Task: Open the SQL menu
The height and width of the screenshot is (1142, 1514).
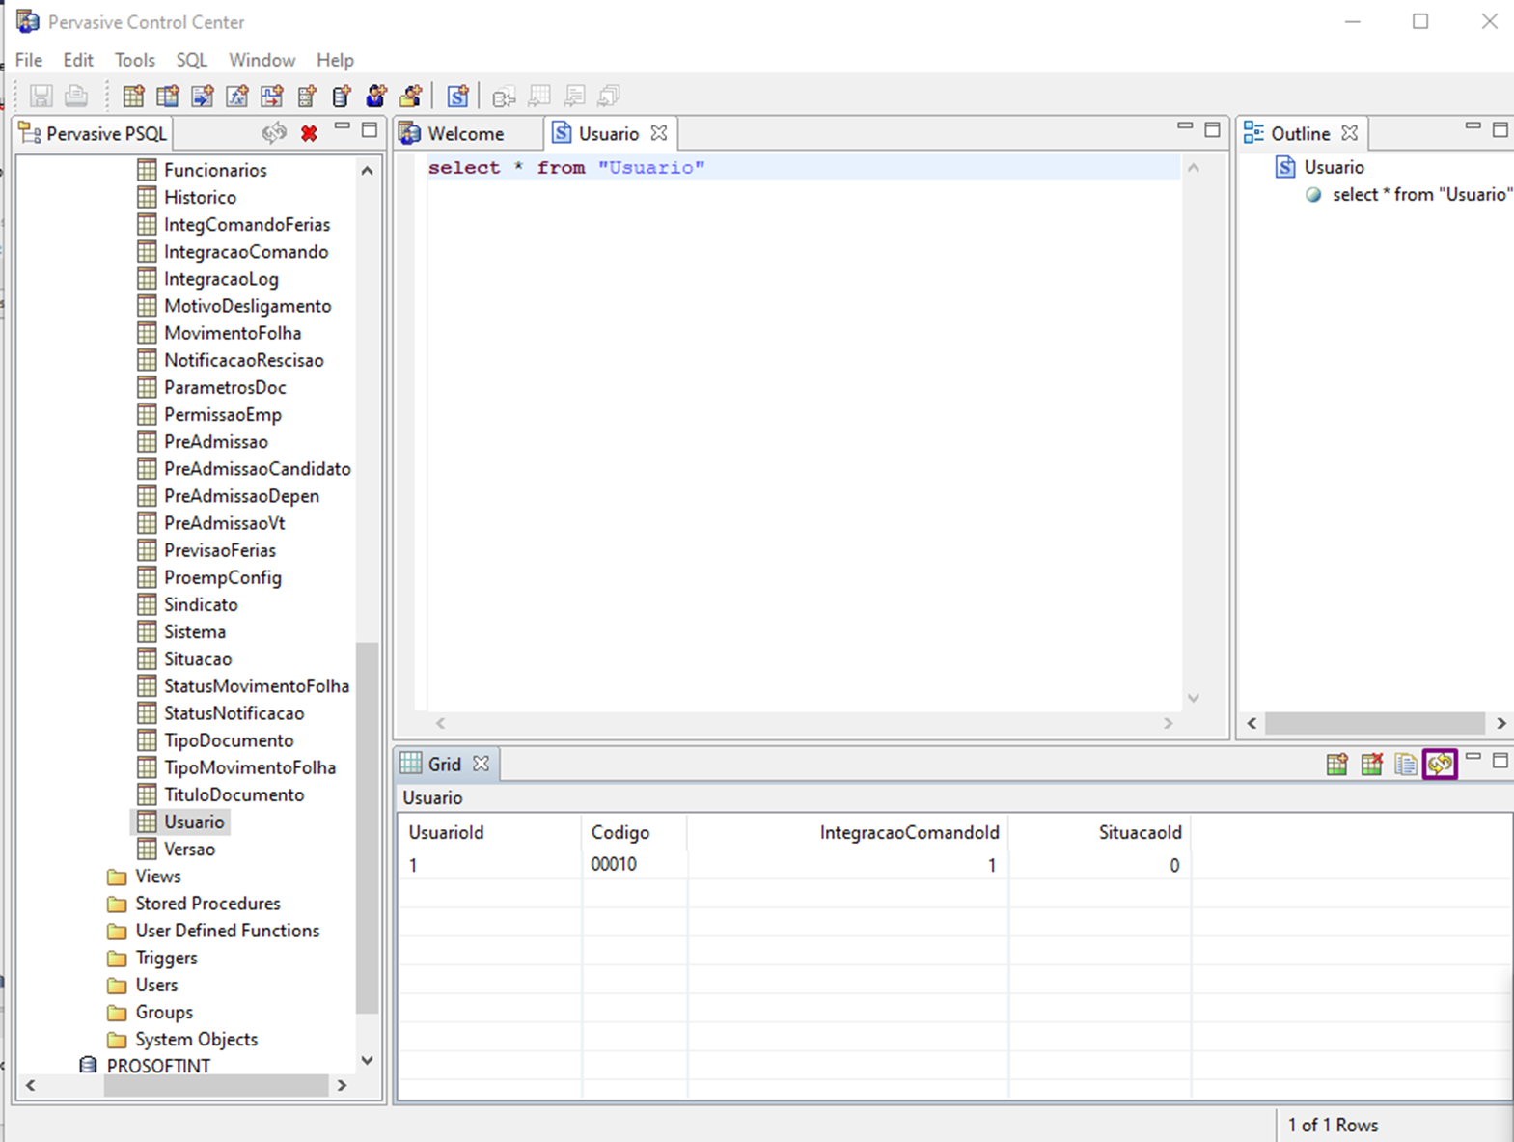Action: (x=191, y=60)
